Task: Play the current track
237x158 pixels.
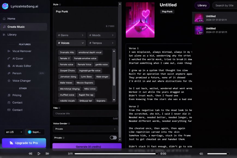Action: coord(39,154)
